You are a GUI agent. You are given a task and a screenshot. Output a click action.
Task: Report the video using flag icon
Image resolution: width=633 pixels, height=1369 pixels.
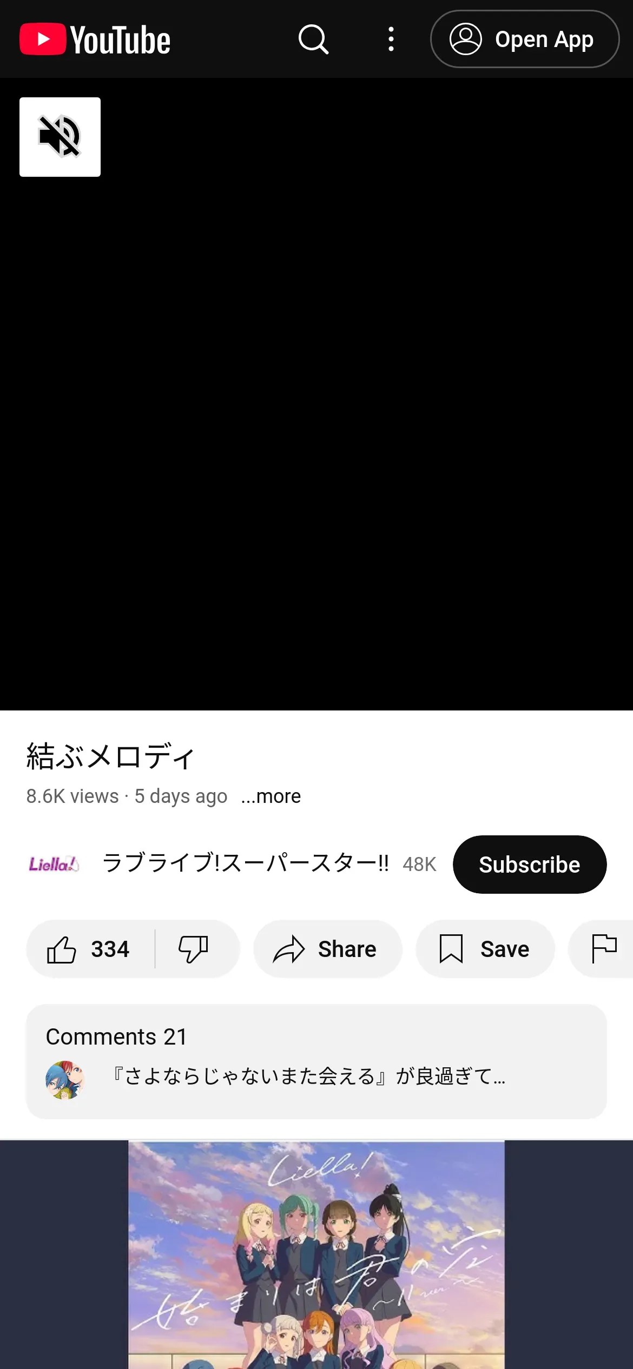click(604, 949)
